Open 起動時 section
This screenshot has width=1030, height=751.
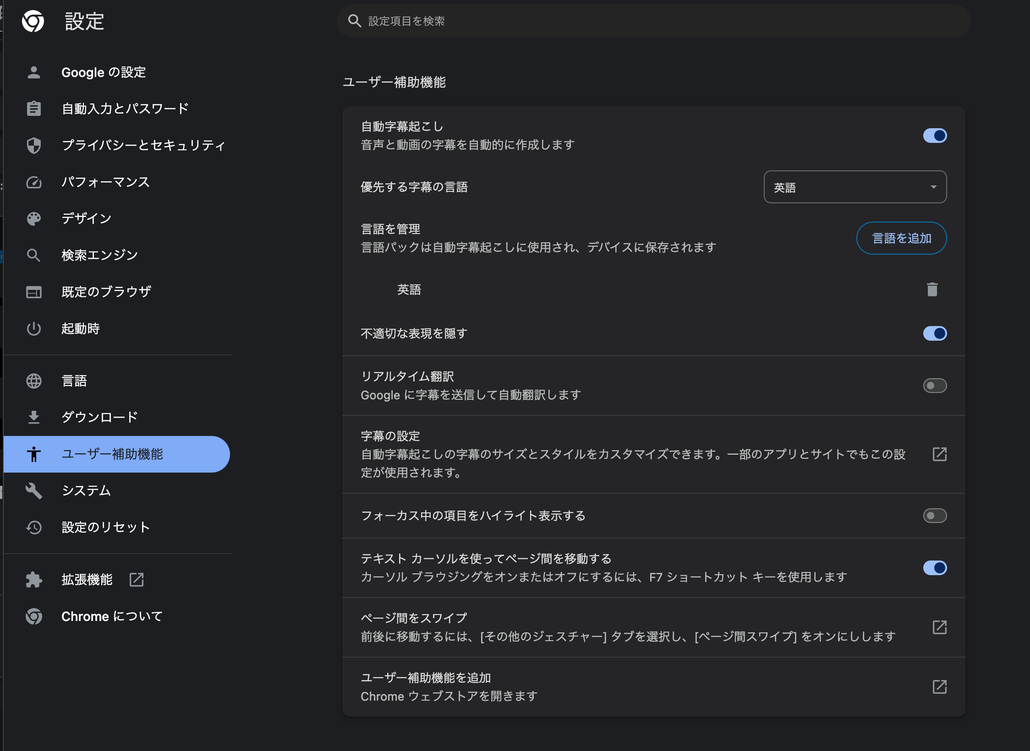117,328
